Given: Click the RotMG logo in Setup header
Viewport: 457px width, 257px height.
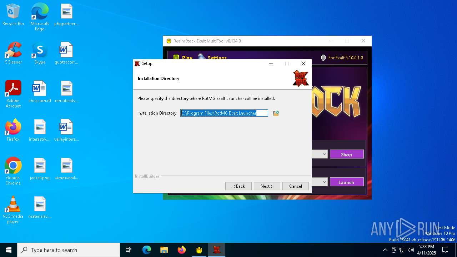Looking at the screenshot, I should pyautogui.click(x=301, y=78).
